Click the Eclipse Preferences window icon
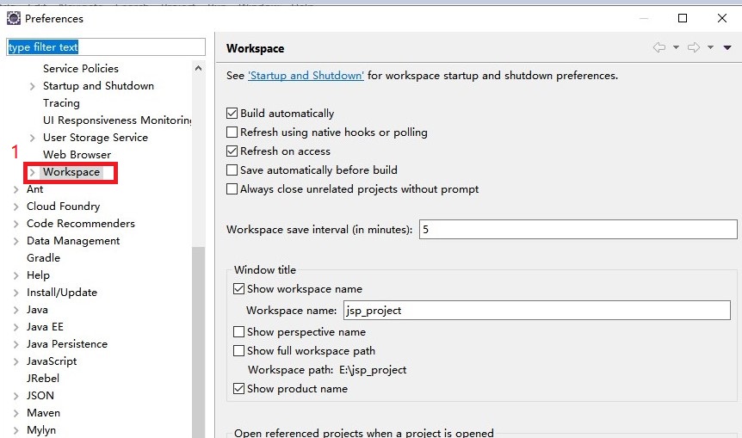 [14, 18]
